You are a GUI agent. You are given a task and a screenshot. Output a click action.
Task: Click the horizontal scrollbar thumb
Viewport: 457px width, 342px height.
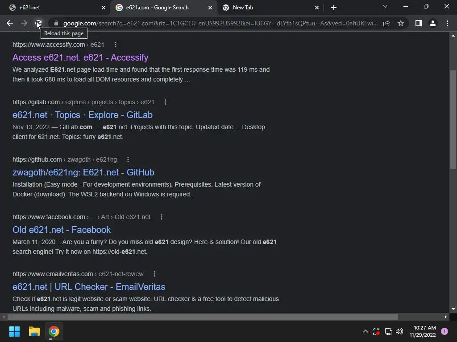pyautogui.click(x=203, y=317)
